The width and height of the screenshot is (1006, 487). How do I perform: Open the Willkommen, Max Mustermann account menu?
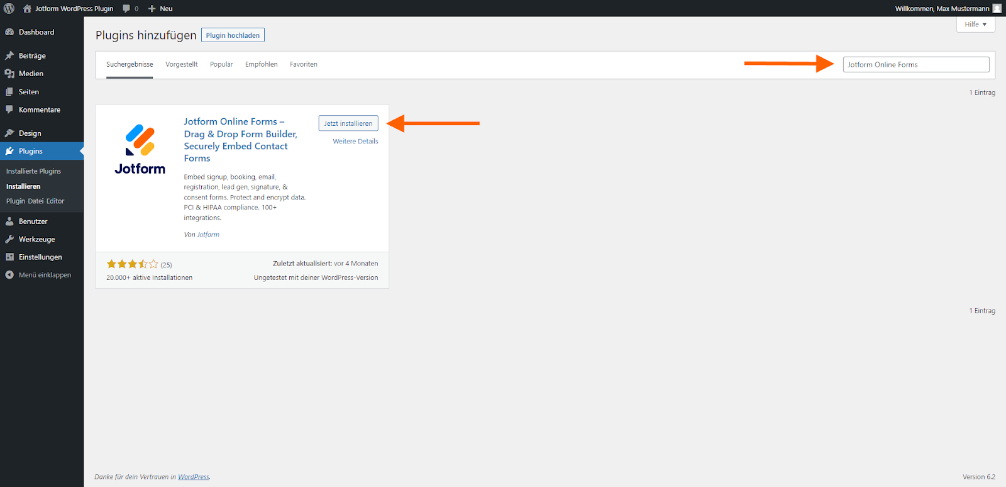click(948, 9)
